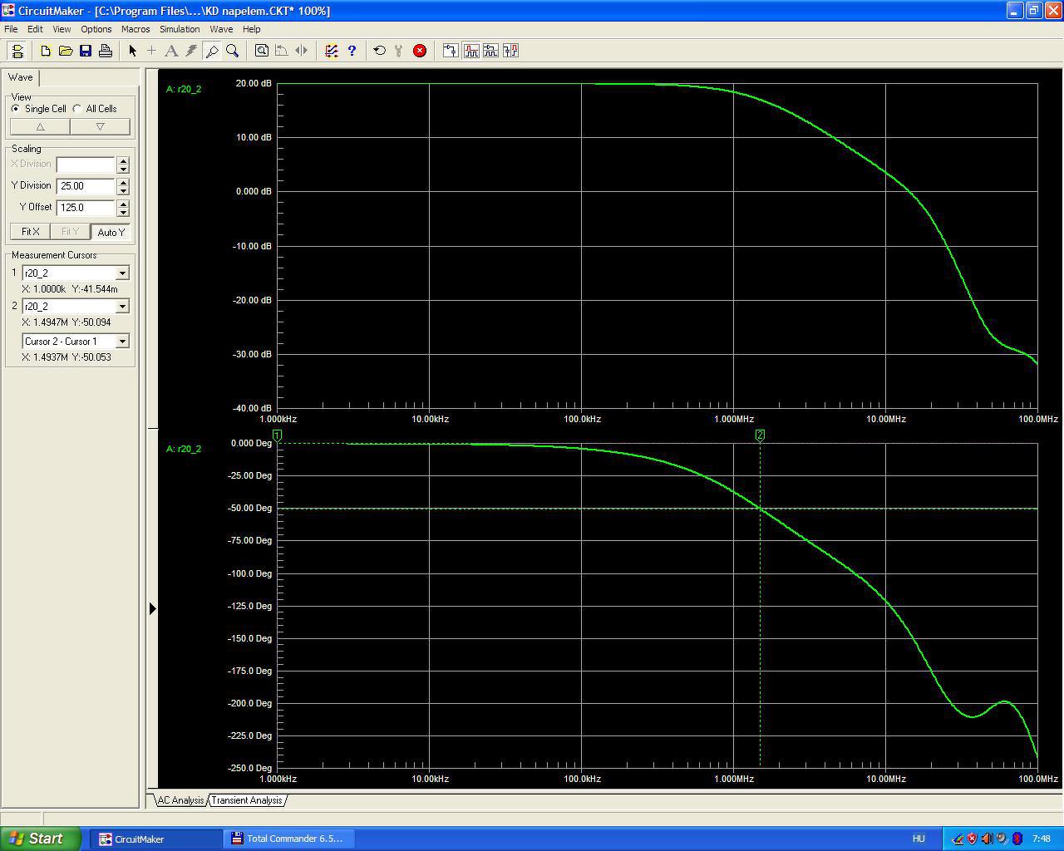Viewport: 1064px width, 851px height.
Task: Open the View menu
Action: pos(62,29)
